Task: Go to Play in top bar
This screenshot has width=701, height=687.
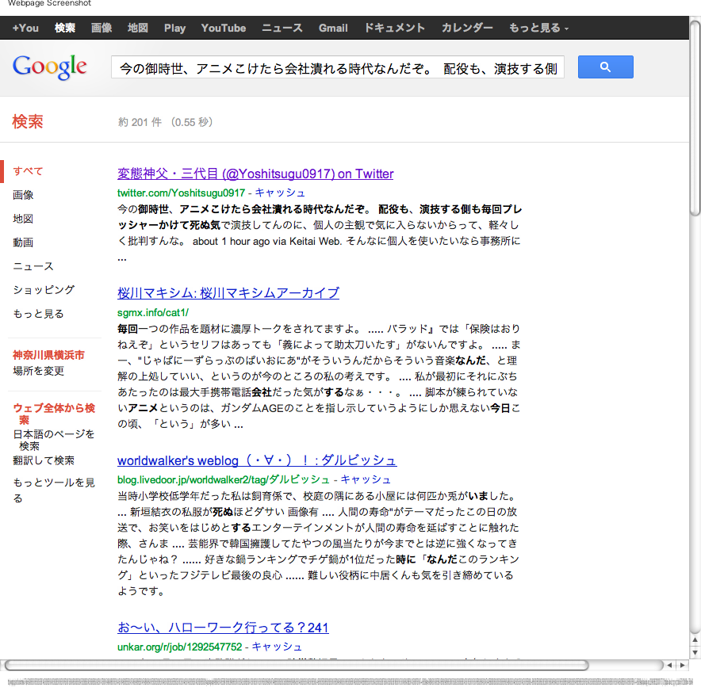Action: pos(174,29)
